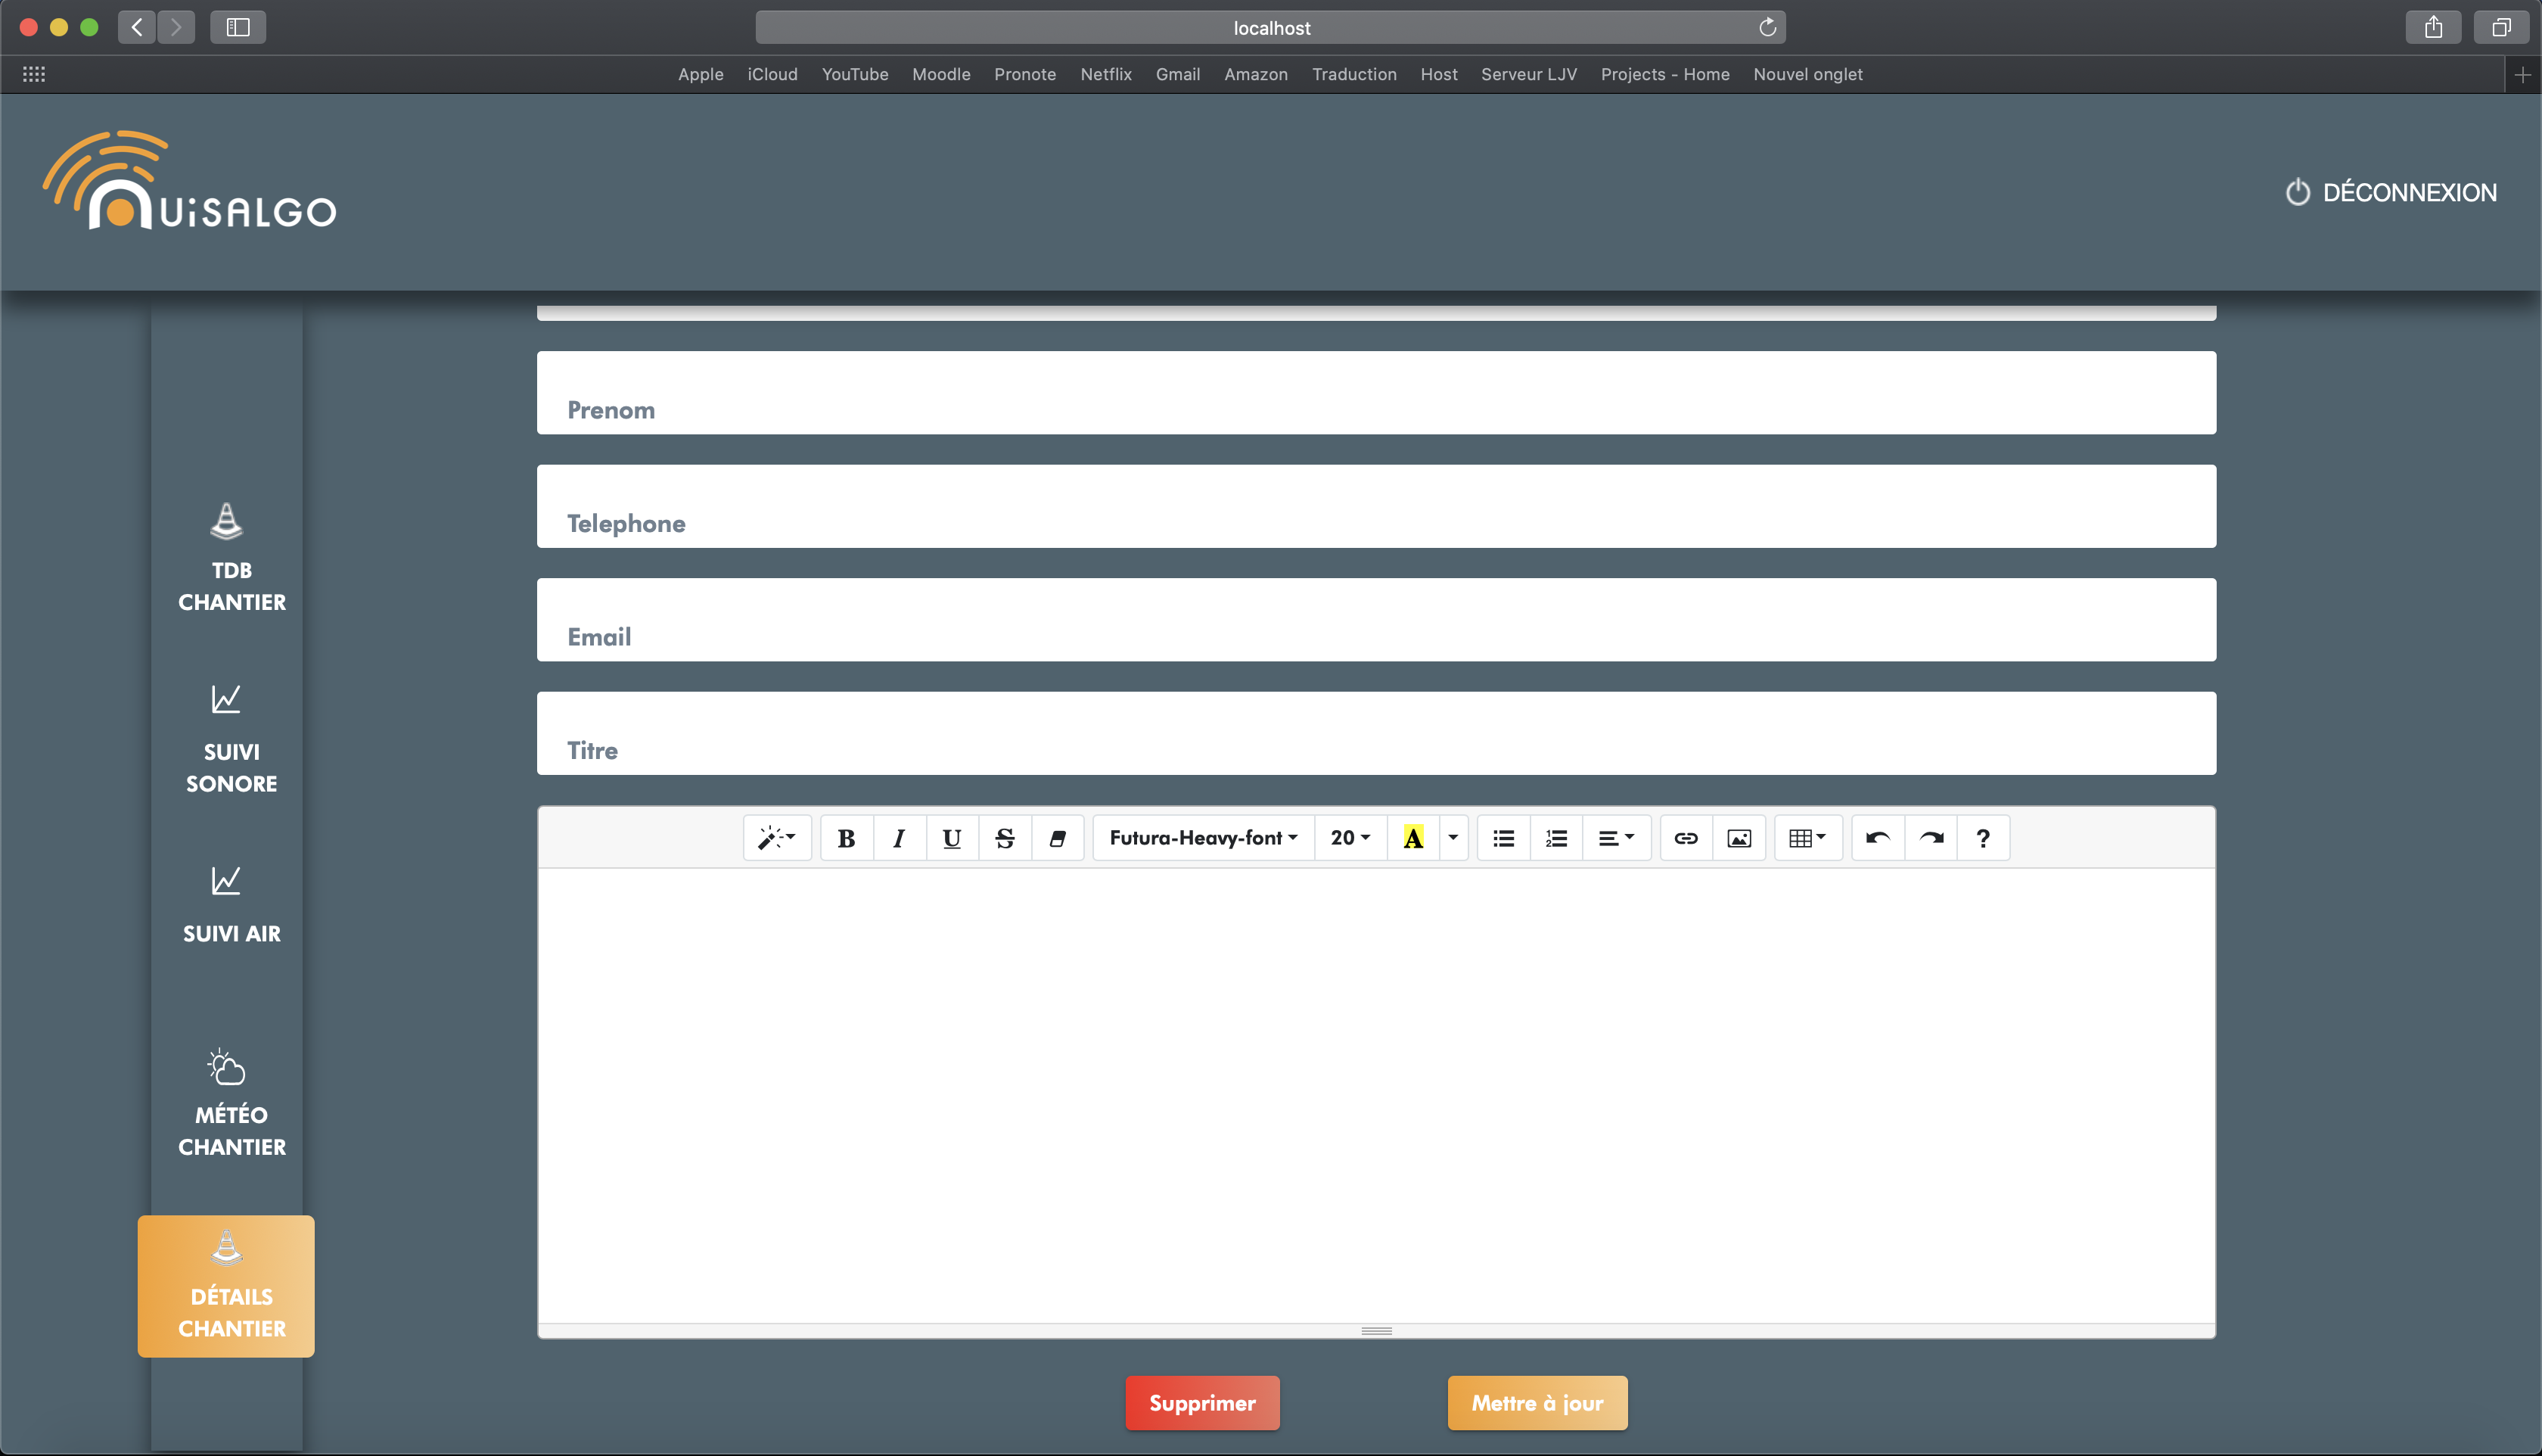This screenshot has width=2542, height=1456.
Task: Open the table insert dropdown
Action: point(1808,838)
